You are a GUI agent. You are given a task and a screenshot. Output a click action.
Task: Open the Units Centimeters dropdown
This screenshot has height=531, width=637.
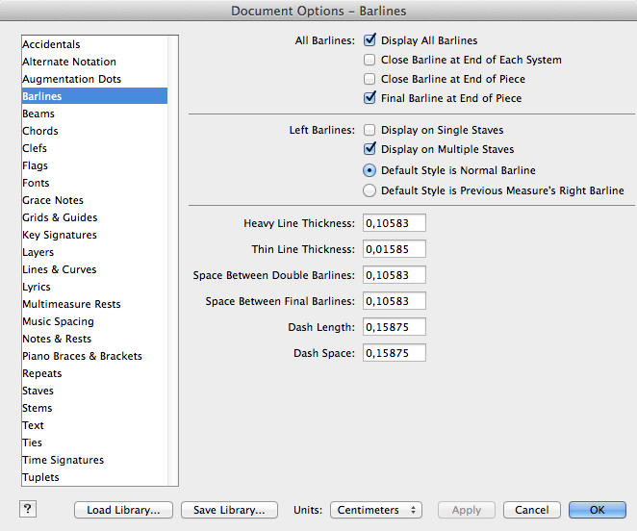tap(376, 510)
